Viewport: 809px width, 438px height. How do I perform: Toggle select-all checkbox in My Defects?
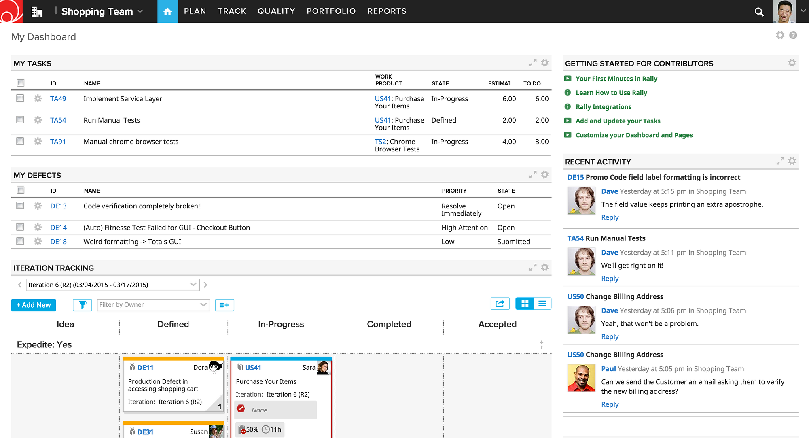(21, 190)
